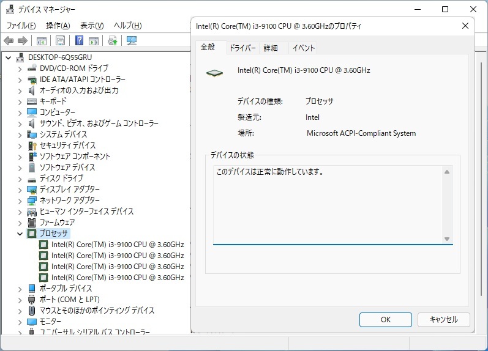Click the show/hide console tree icon
The height and width of the screenshot is (351, 488).
click(41, 41)
